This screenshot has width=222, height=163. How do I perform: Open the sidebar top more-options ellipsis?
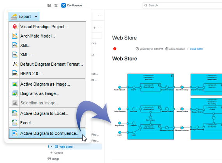point(99,15)
